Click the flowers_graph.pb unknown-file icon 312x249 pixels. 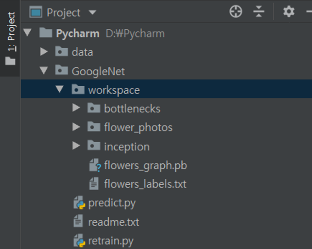click(95, 165)
